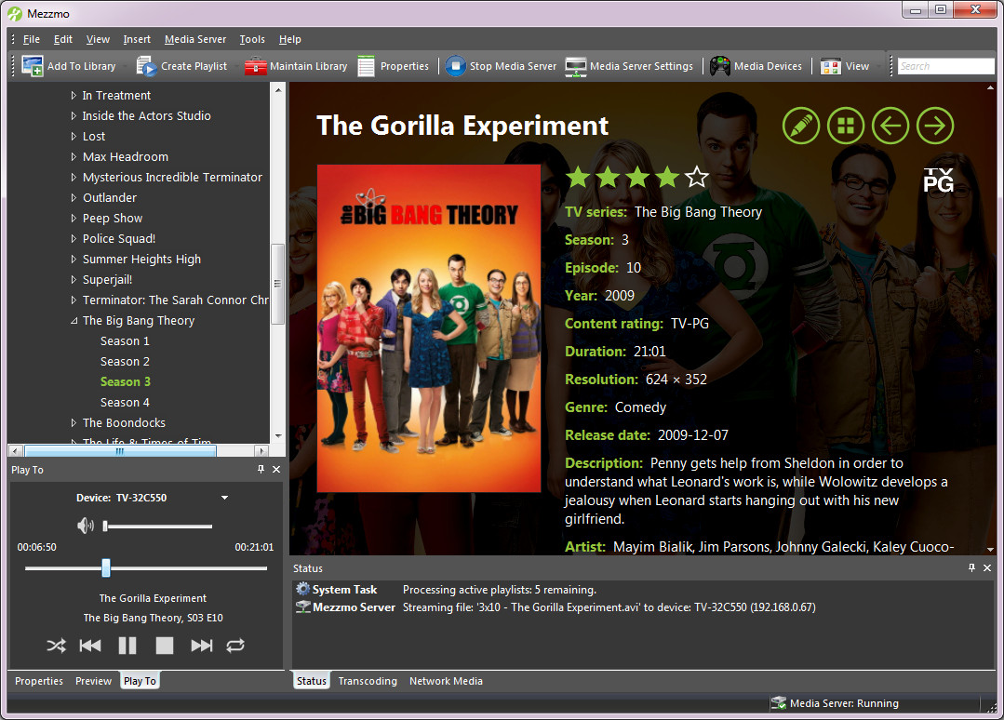Click the Big Bang Theory poster thumbnail
Image resolution: width=1004 pixels, height=720 pixels.
[x=429, y=328]
